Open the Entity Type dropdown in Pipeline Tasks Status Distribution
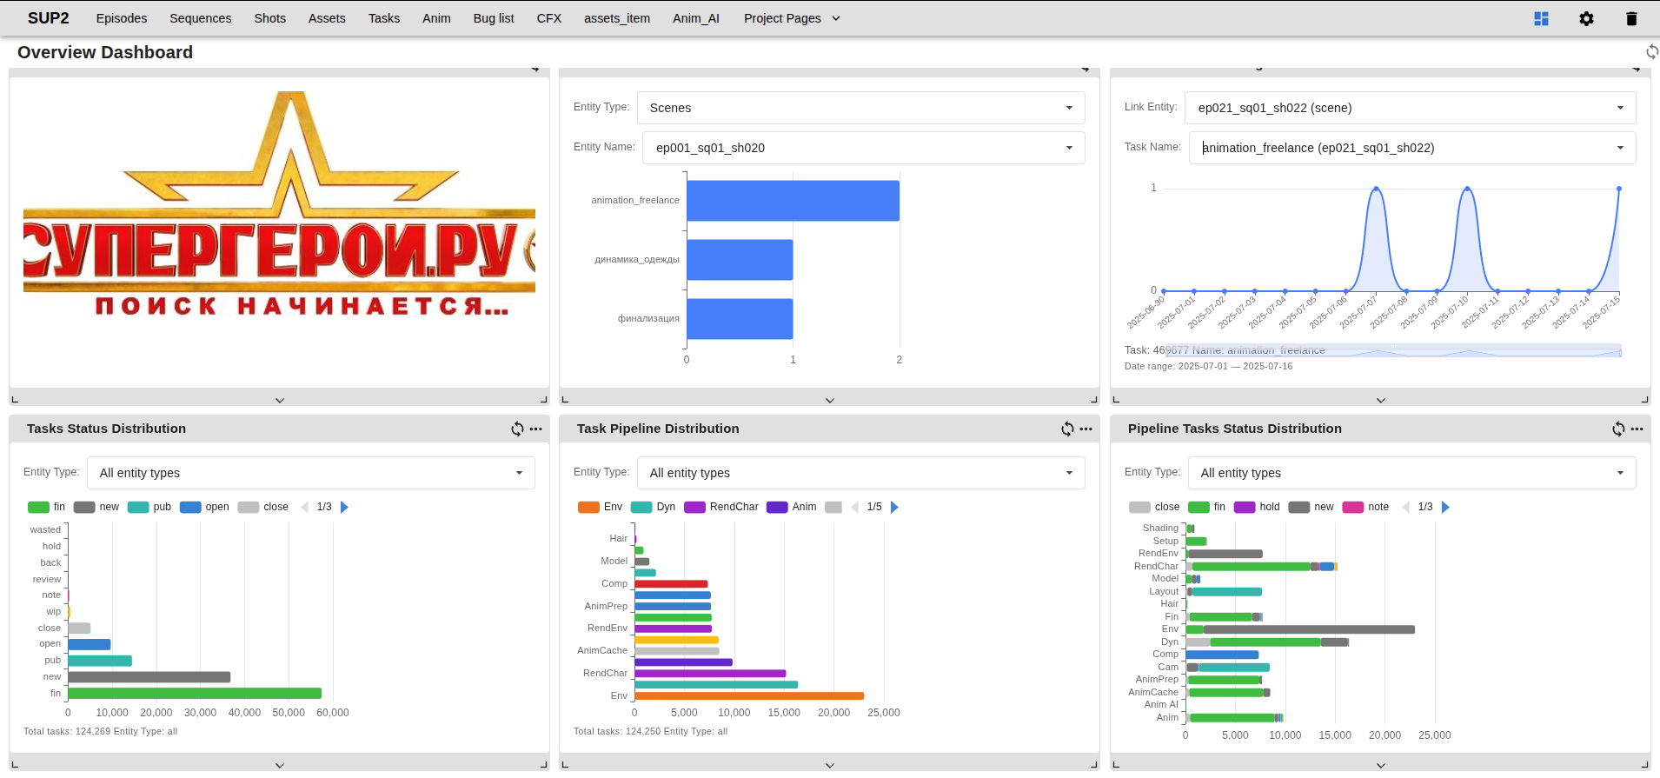The image size is (1660, 778). (1412, 473)
